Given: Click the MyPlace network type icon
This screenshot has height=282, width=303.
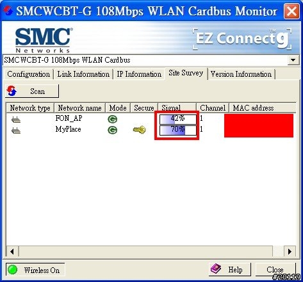Looking at the screenshot, I should 16,130.
